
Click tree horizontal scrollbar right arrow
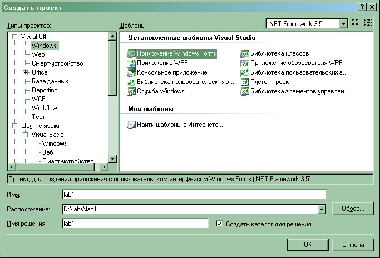coord(105,167)
